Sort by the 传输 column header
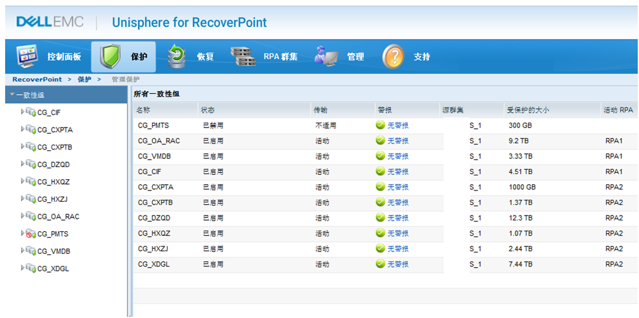Viewport: 639px width, 318px height. 342,110
